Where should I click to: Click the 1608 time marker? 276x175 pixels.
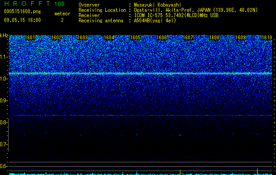215,38
